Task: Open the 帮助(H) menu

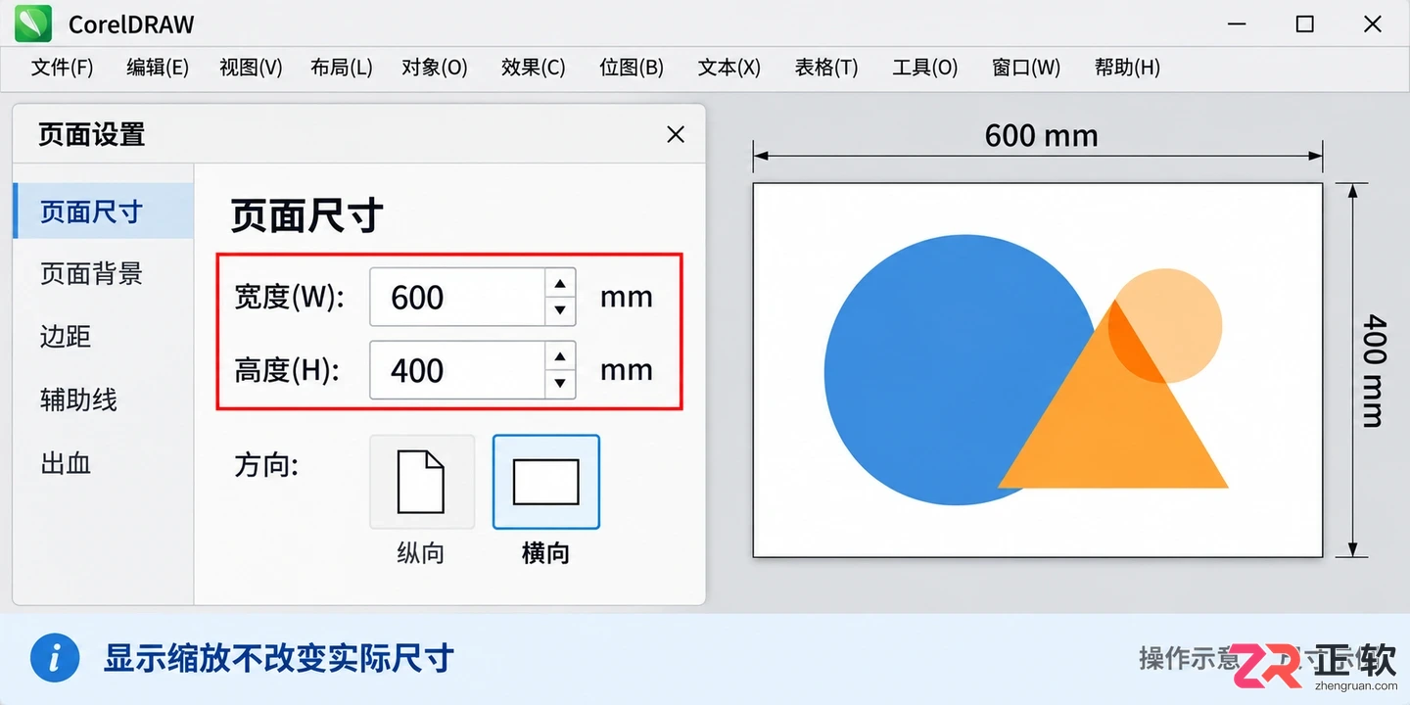Action: [x=1127, y=68]
